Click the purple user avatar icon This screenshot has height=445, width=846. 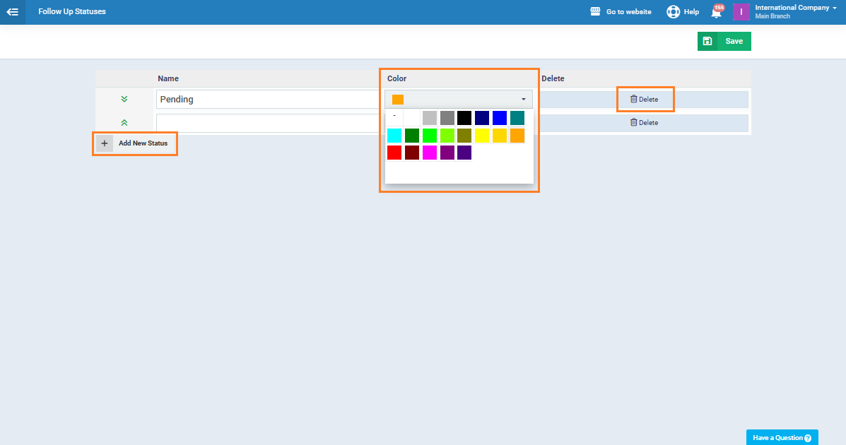[741, 12]
